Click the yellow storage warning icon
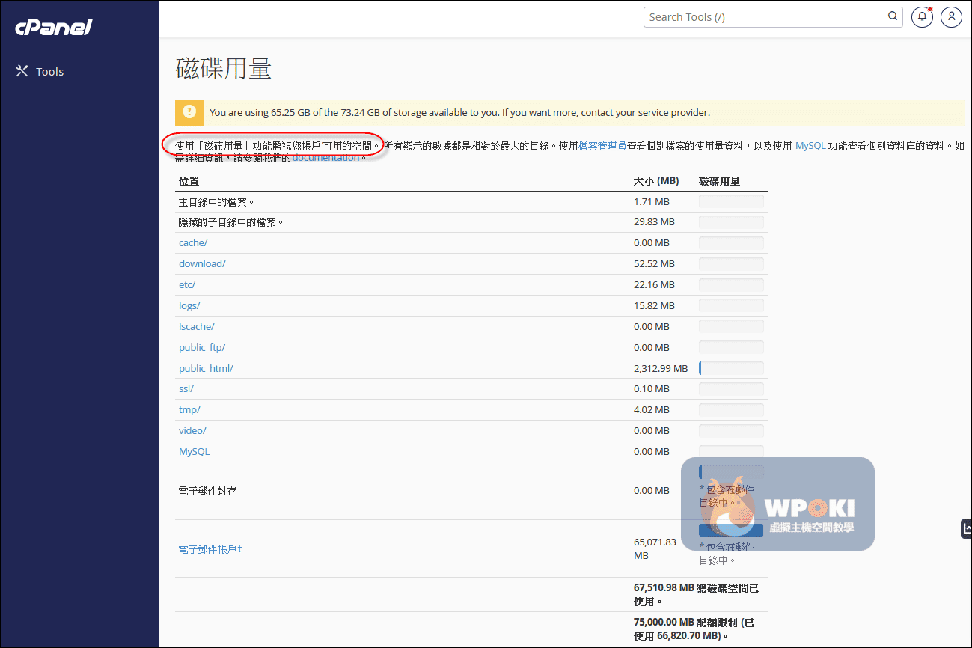This screenshot has height=648, width=972. [x=189, y=112]
